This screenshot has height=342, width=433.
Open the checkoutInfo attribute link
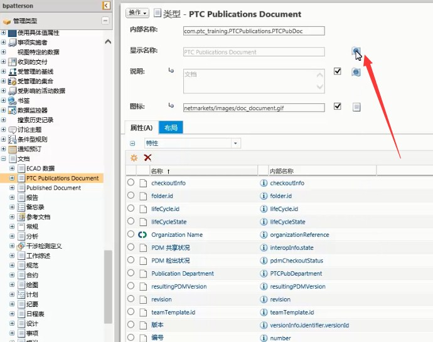(168, 183)
